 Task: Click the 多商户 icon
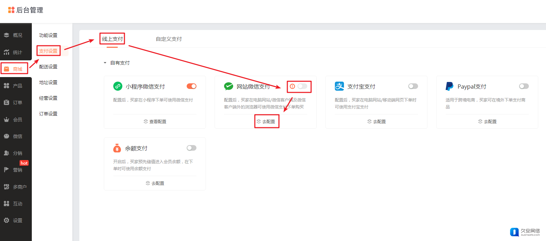click(6, 187)
